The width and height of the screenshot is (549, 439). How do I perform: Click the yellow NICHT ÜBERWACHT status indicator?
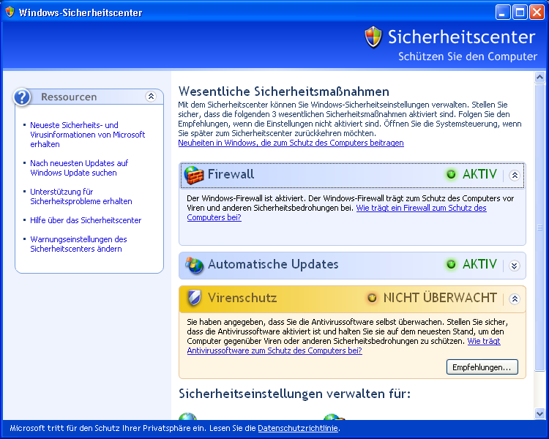click(372, 298)
